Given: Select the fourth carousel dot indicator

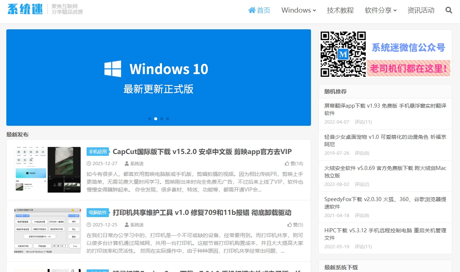Looking at the screenshot, I should point(168,119).
